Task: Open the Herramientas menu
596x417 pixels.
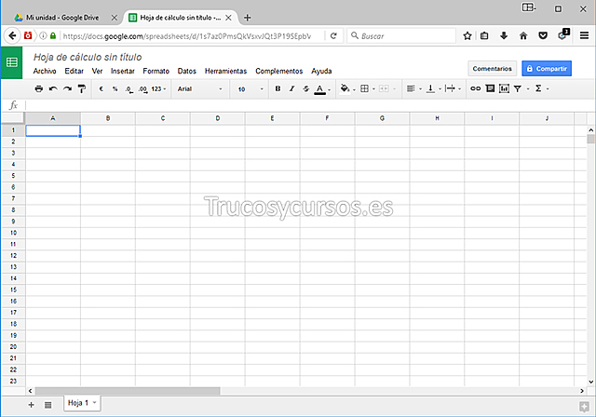Action: (x=225, y=71)
